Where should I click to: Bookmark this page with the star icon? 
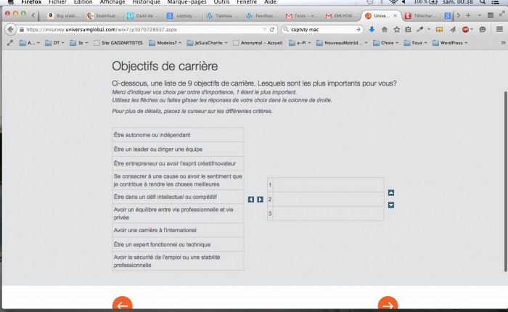396,30
